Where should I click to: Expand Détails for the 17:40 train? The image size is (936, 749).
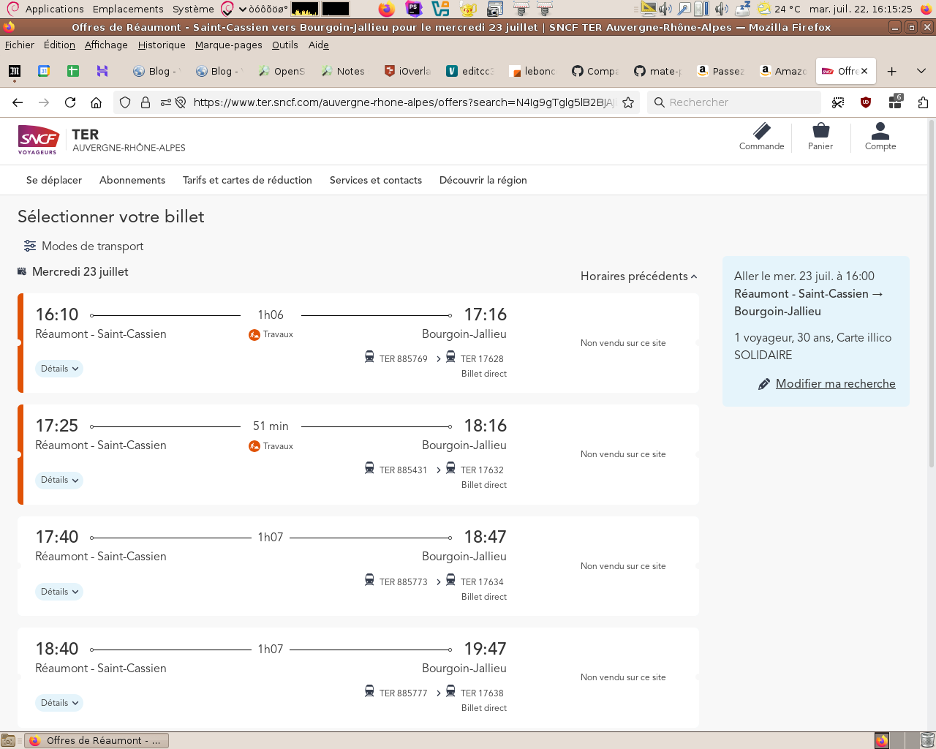coord(59,592)
